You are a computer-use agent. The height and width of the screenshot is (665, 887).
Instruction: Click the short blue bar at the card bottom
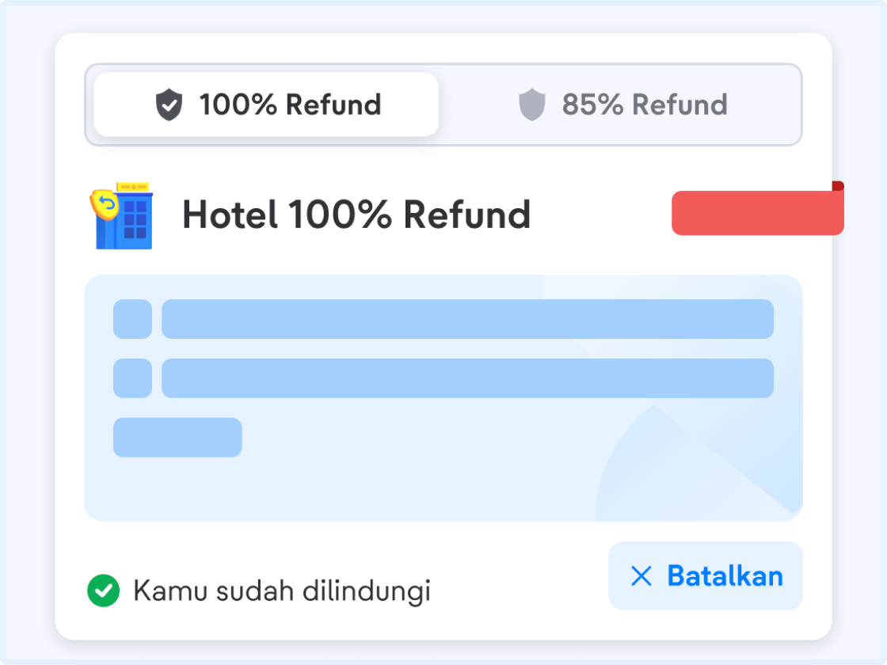[x=177, y=438]
